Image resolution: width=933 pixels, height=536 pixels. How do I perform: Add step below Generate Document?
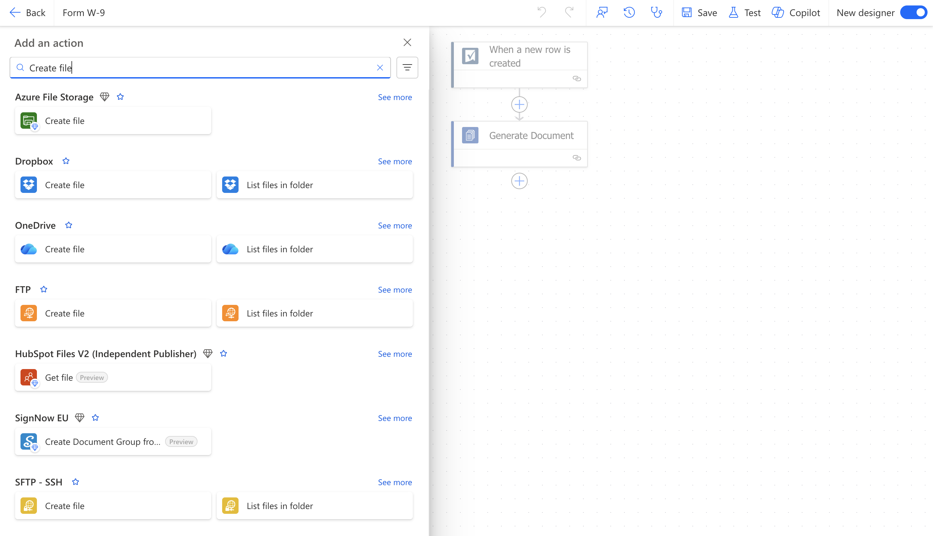coord(519,181)
